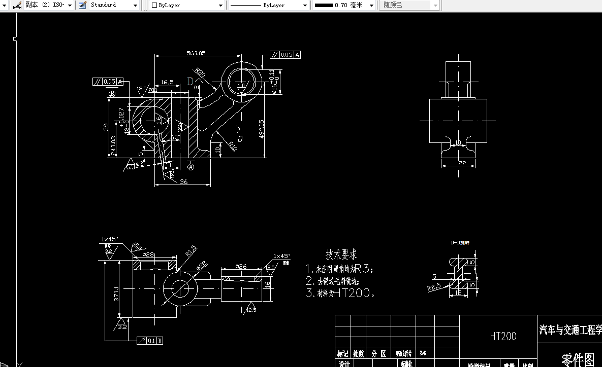
Task: Select the 汽车与交通工程学 title block text
Action: (571, 329)
